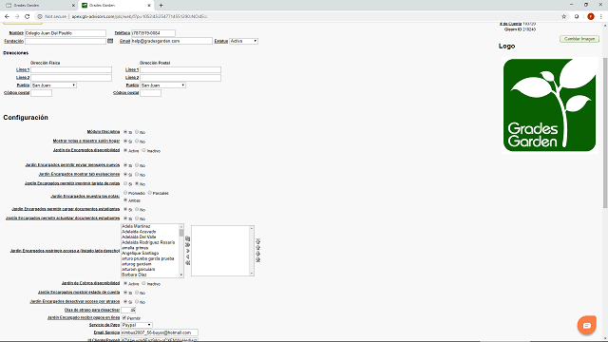
Task: Reload the page with the refresh icon
Action: (28, 16)
